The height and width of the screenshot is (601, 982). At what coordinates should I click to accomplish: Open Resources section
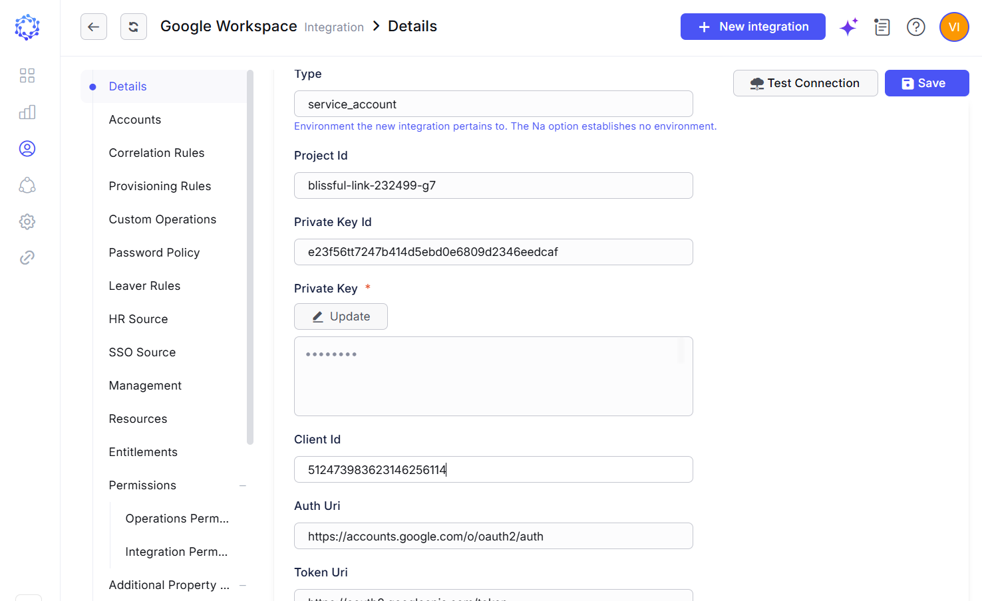click(x=138, y=419)
